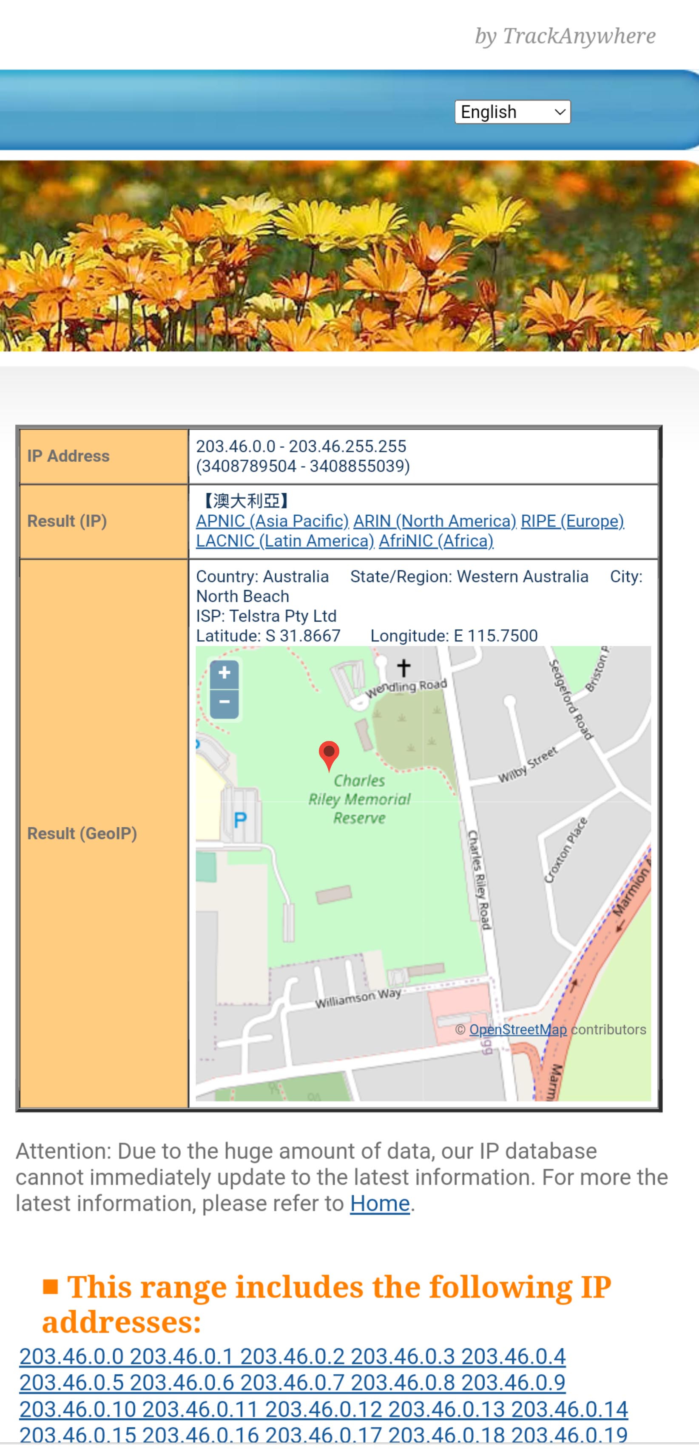The height and width of the screenshot is (1454, 699).
Task: Click 'ISP: Telstra Pty Ltd' text
Action: pos(266,616)
